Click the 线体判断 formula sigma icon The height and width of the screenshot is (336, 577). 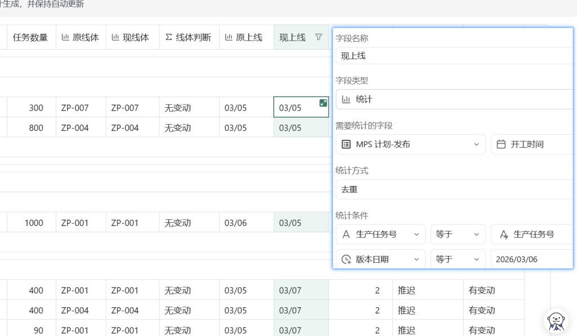point(168,37)
